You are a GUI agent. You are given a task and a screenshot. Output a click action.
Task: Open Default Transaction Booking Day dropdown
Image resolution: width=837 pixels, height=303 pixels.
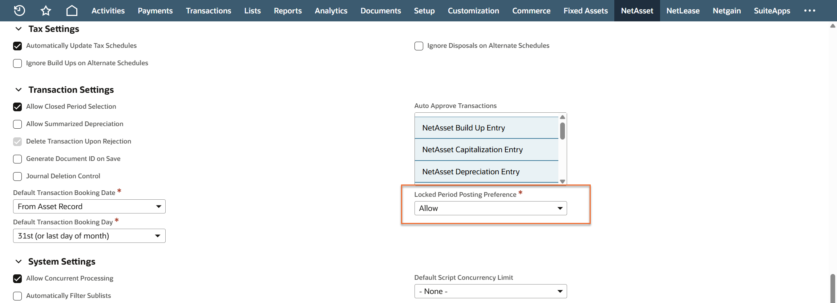point(89,236)
